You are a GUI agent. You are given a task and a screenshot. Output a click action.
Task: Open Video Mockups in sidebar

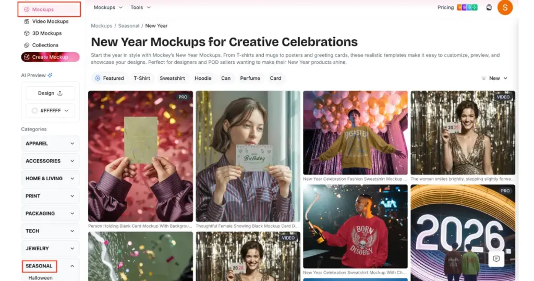coord(50,21)
